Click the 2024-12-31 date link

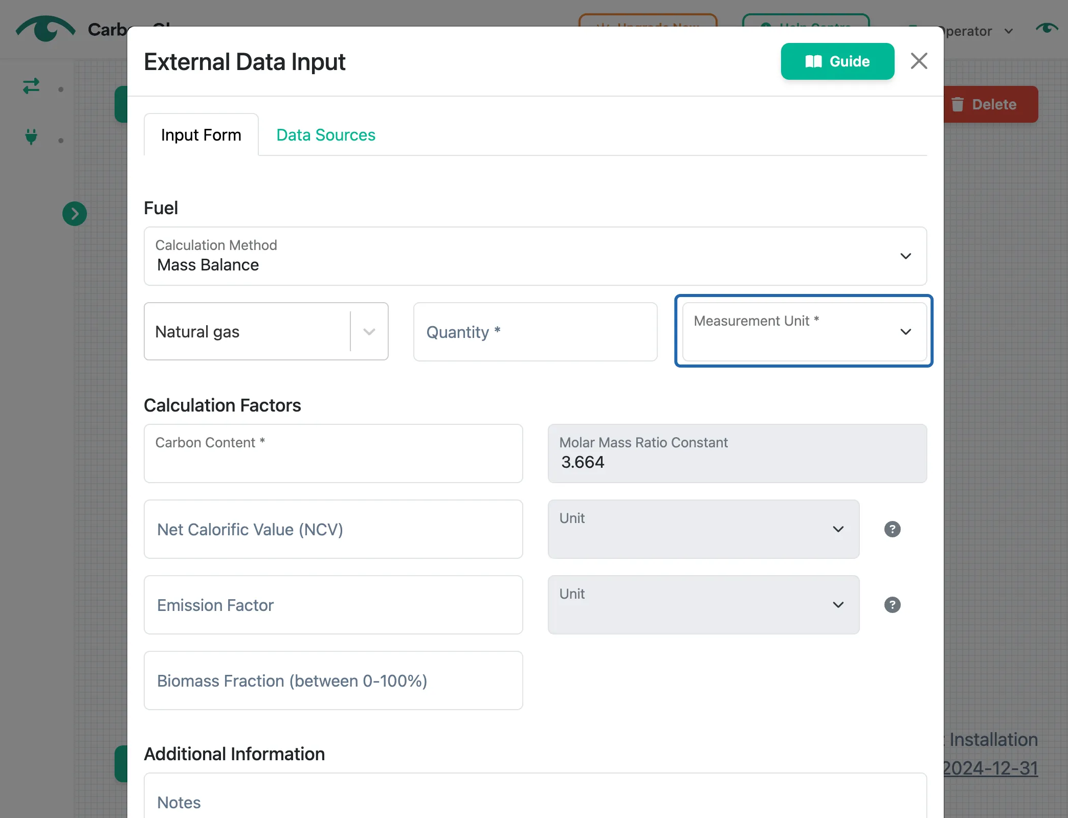coord(990,768)
